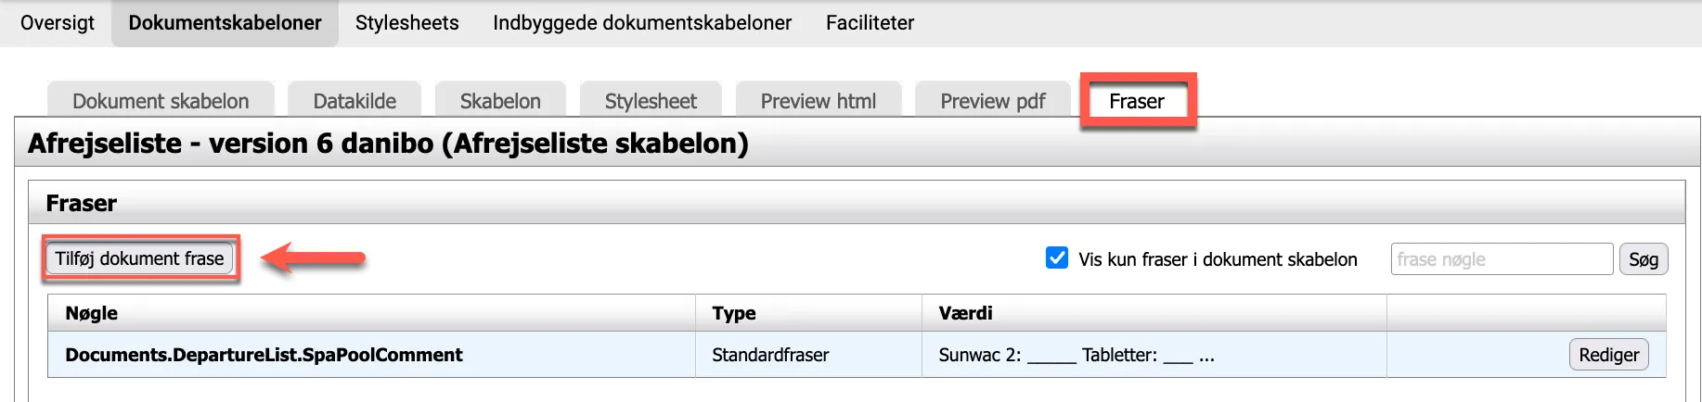Open the Stylesheet tab

click(x=651, y=101)
